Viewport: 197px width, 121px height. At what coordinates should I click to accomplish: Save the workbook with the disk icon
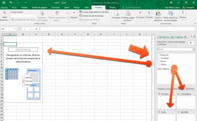tap(4, 3)
